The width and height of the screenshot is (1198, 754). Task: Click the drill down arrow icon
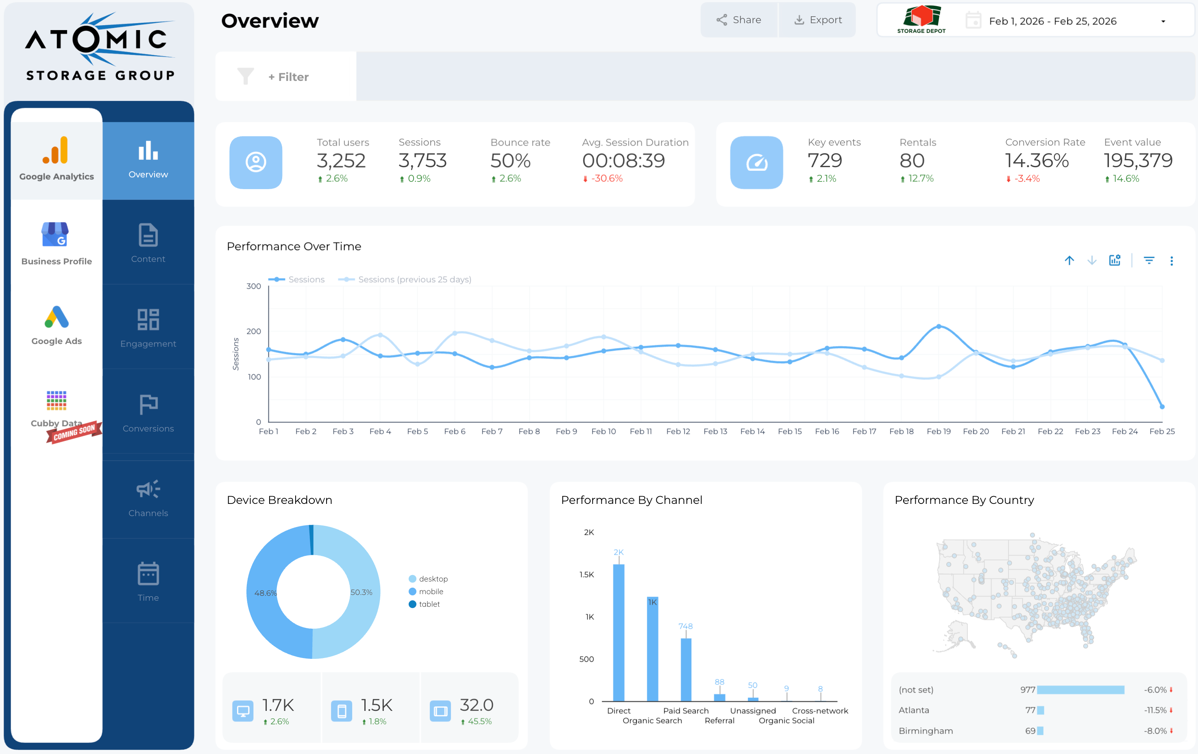[x=1091, y=260]
